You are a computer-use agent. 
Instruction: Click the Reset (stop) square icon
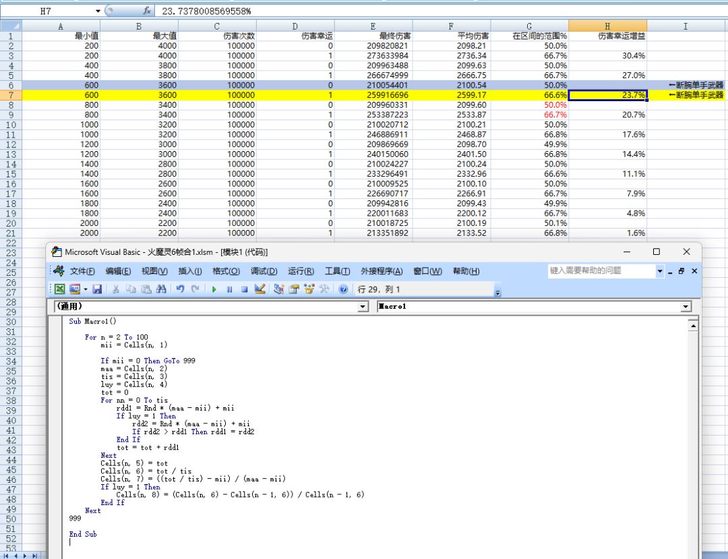245,289
